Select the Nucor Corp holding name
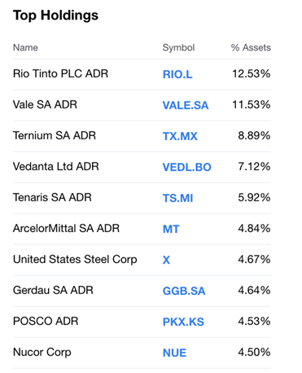This screenshot has height=373, width=302. click(42, 353)
